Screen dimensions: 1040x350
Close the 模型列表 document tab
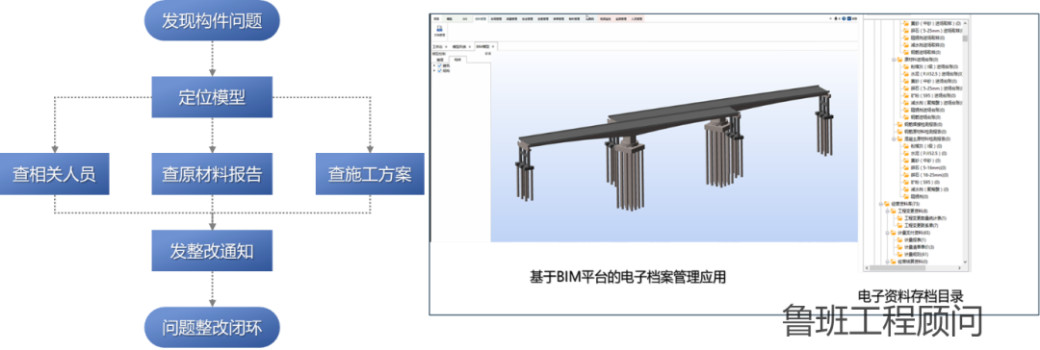pyautogui.click(x=470, y=46)
